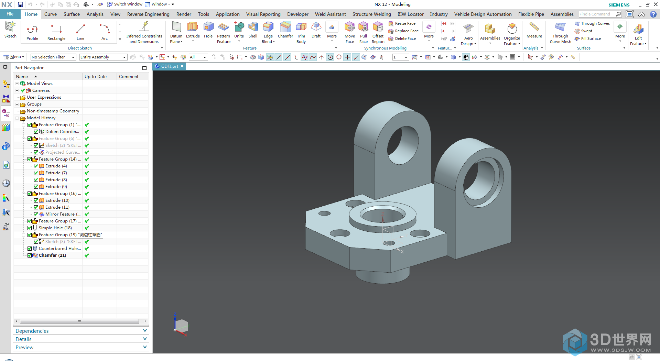This screenshot has width=660, height=361.
Task: Open the Shell command
Action: pyautogui.click(x=253, y=30)
